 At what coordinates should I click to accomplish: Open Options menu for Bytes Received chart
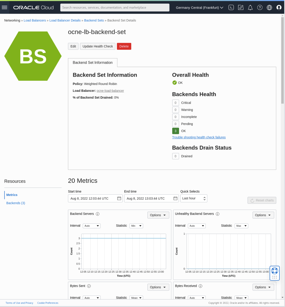pyautogui.click(x=263, y=287)
